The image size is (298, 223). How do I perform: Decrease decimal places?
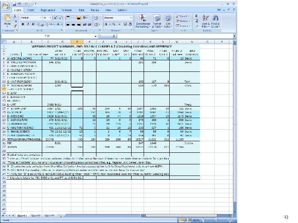tap(130, 24)
